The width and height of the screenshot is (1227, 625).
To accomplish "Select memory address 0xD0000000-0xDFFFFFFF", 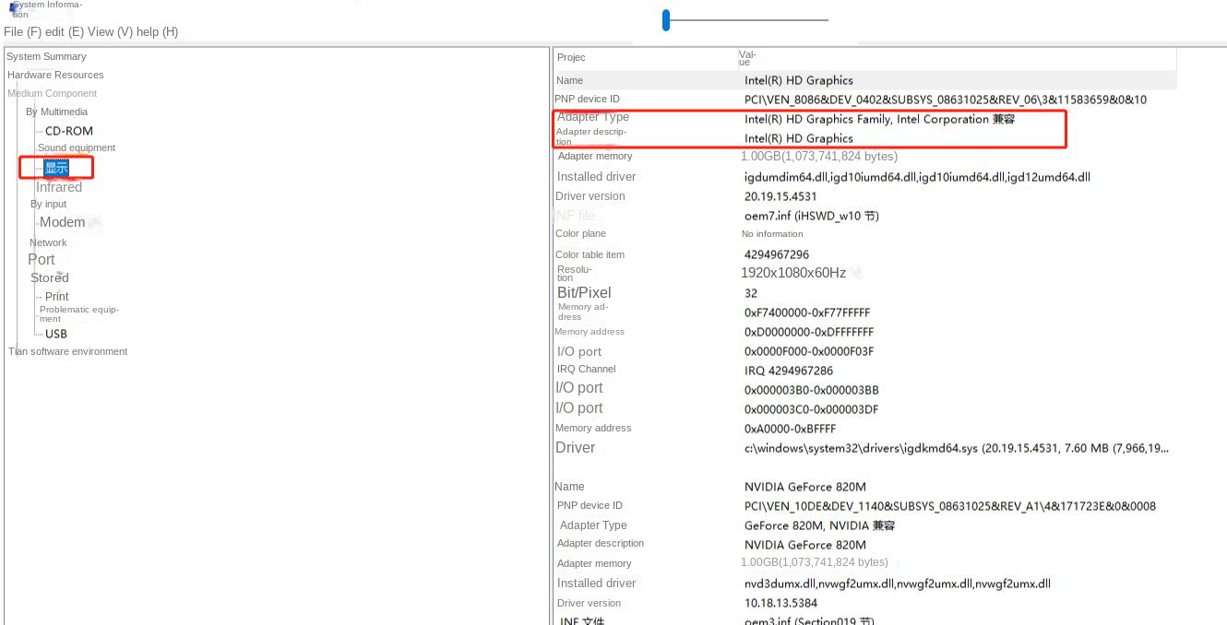I will coord(809,332).
